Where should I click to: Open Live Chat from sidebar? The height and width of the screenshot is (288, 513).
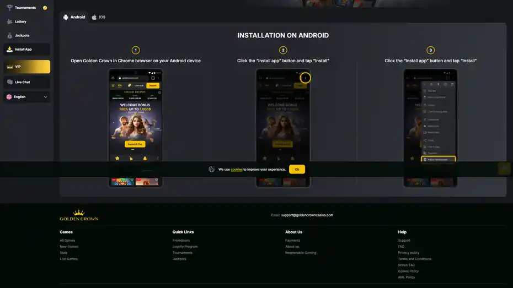[27, 82]
